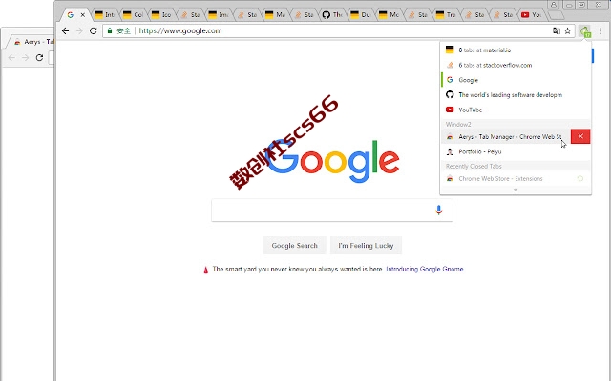Switch to the 'Du' material tab
The height and width of the screenshot is (381, 611).
[x=361, y=15]
